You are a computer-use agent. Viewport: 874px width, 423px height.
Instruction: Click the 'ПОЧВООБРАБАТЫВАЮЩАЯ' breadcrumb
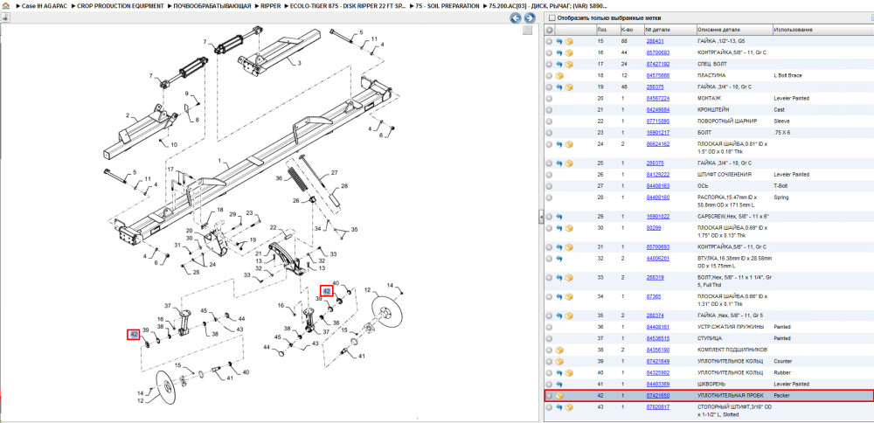(212, 5)
